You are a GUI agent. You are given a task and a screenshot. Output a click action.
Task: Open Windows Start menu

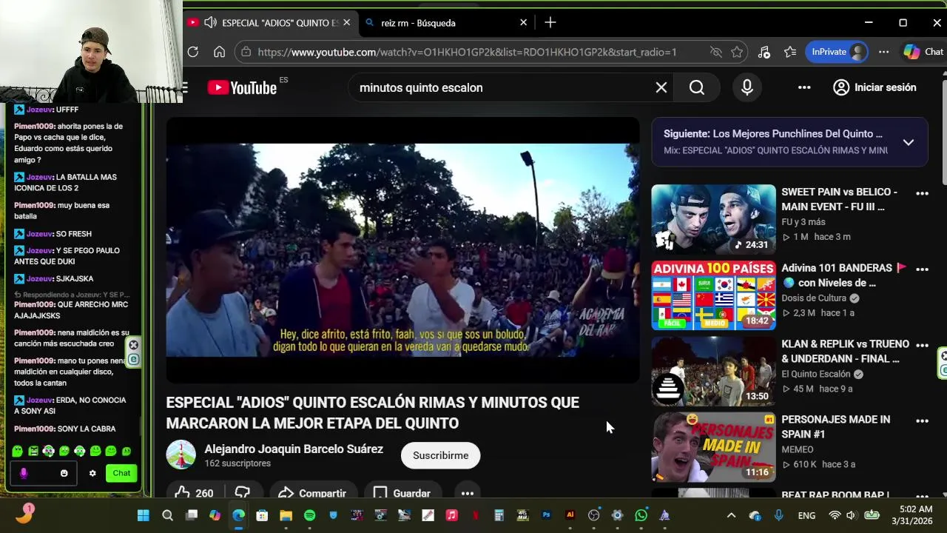(x=144, y=515)
